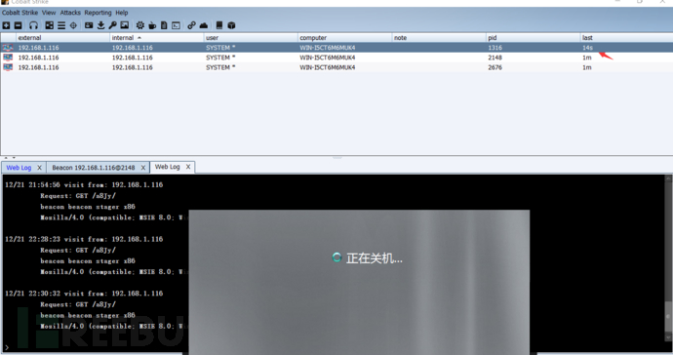Open Manage Web Server cloud icon
Screen dimensions: 673x355
click(204, 25)
